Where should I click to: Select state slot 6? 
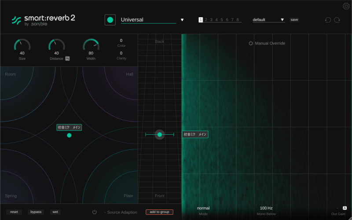pyautogui.click(x=227, y=20)
